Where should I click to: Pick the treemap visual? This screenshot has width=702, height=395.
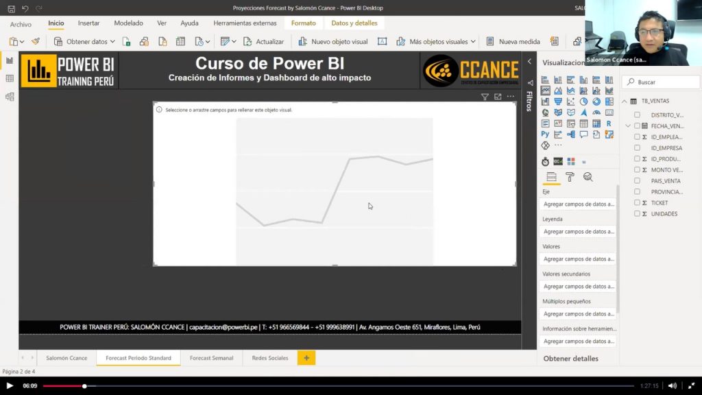click(609, 101)
